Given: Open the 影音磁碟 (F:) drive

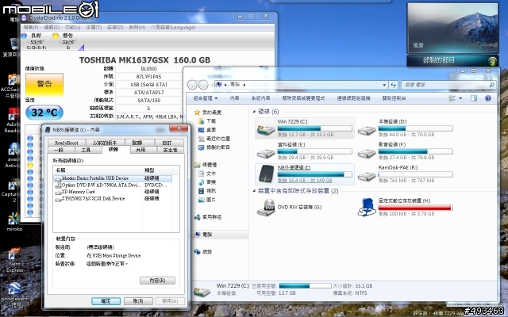Looking at the screenshot, I should click(x=406, y=151).
